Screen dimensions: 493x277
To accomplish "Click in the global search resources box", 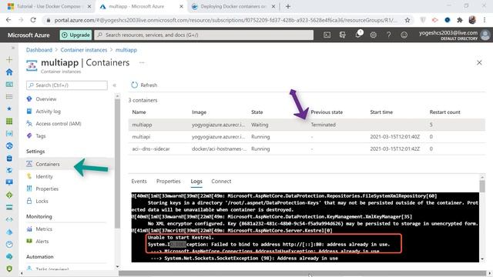I will (x=203, y=35).
